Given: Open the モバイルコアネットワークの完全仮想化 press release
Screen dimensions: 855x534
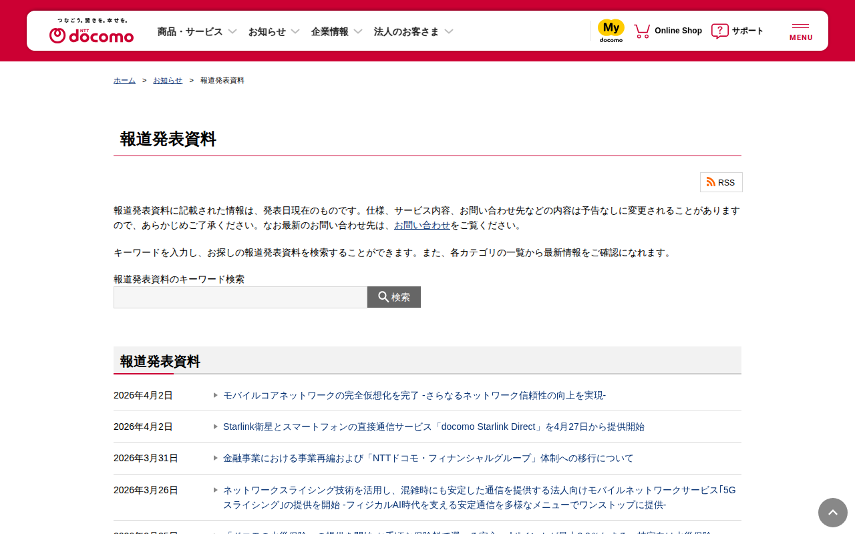Looking at the screenshot, I should click(x=414, y=395).
